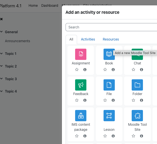View info for Lesson
The height and width of the screenshot is (144, 157).
pos(113,136)
